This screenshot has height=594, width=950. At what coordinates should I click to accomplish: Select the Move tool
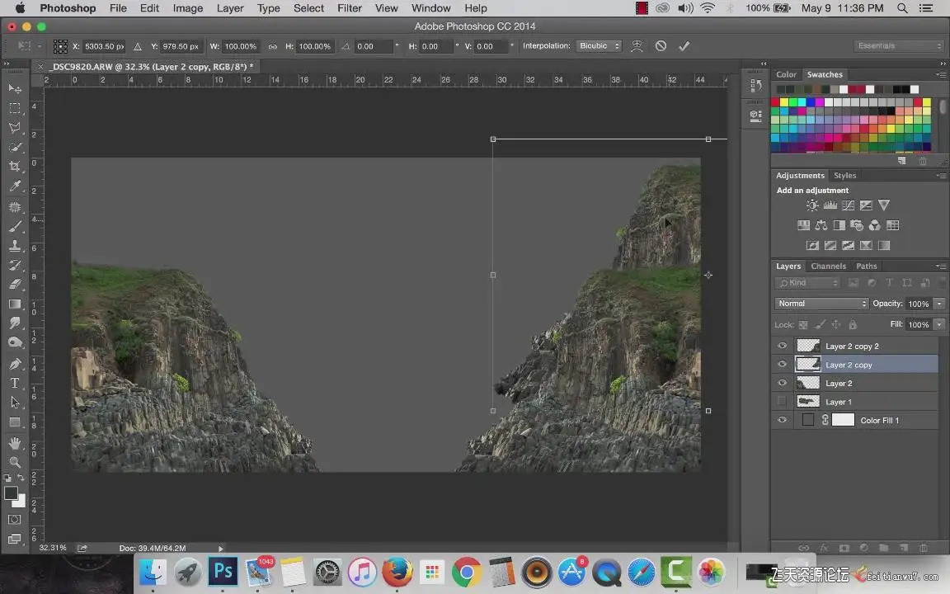15,88
